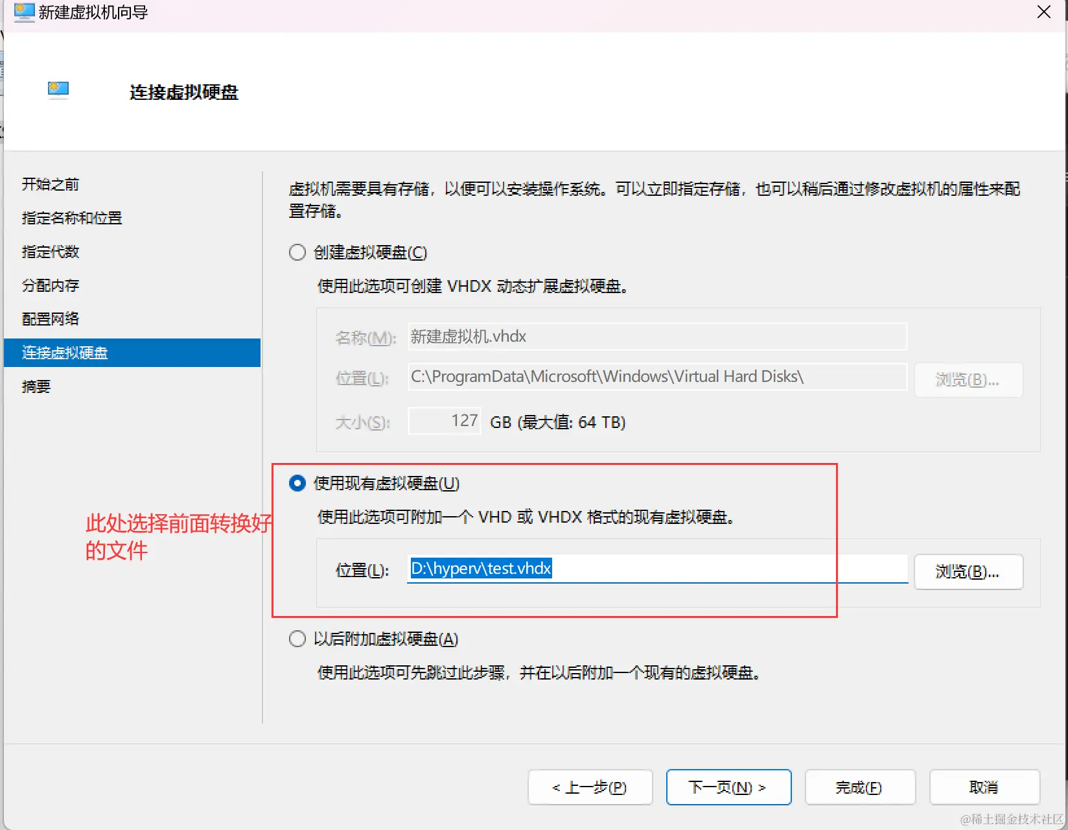The width and height of the screenshot is (1068, 830).
Task: Go back with the 上一步 button
Action: 590,787
